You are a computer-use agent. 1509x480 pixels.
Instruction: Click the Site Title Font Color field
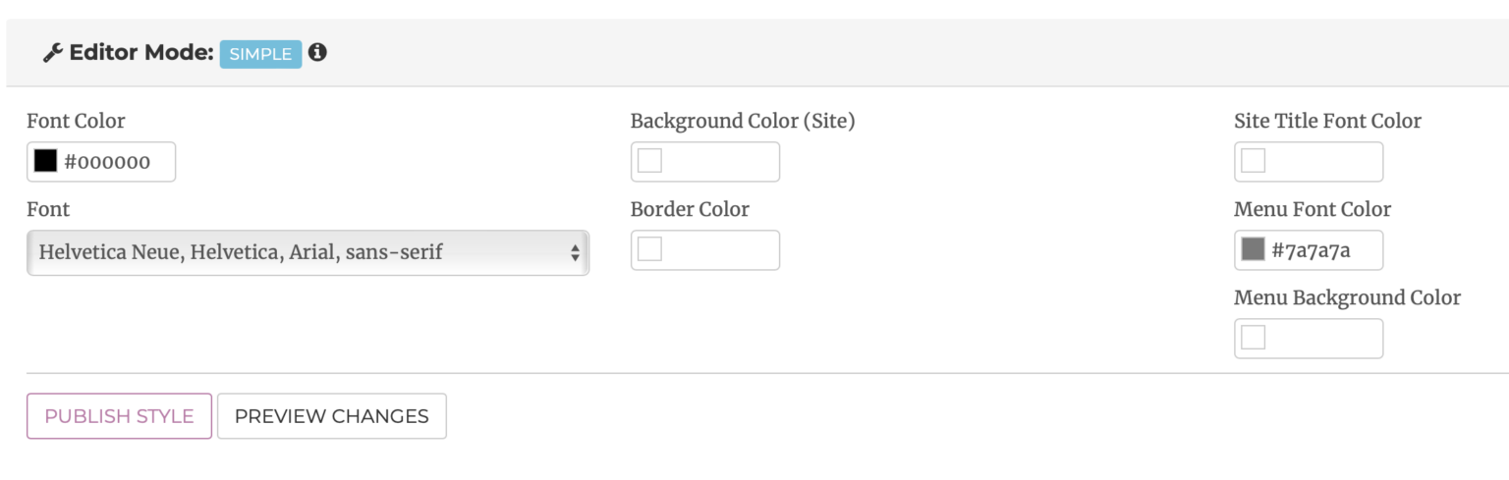1322,162
